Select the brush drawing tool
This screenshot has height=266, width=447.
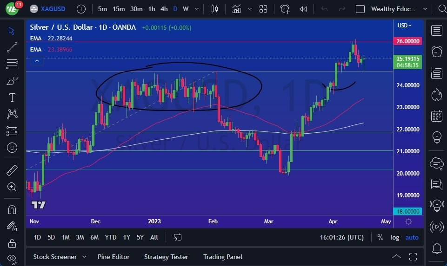click(12, 81)
